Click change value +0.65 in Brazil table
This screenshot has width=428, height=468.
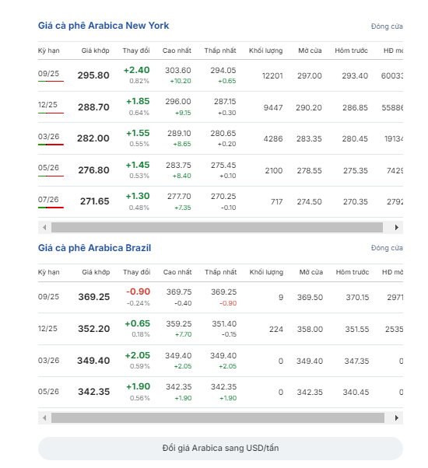tap(138, 323)
